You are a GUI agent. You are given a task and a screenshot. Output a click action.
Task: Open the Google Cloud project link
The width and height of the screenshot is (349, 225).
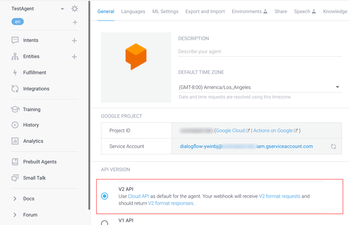click(x=230, y=131)
